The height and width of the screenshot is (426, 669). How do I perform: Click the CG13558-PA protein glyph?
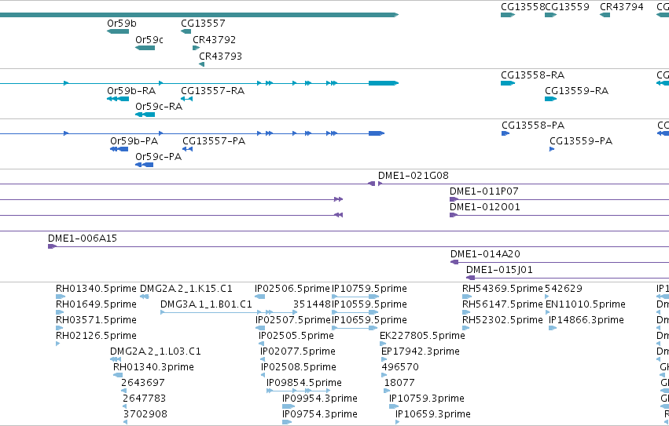(x=505, y=133)
